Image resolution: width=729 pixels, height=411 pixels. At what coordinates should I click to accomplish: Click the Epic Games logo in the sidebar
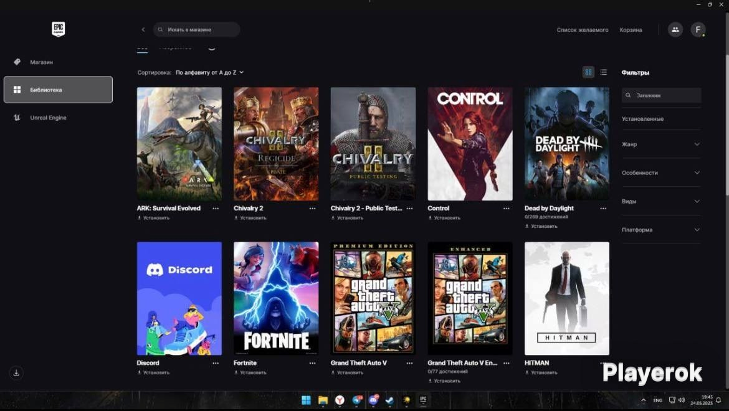(x=58, y=29)
